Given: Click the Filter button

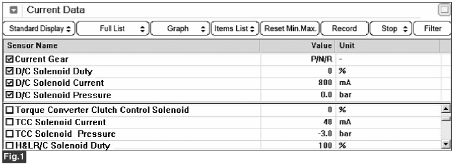Looking at the screenshot, I should (432, 28).
